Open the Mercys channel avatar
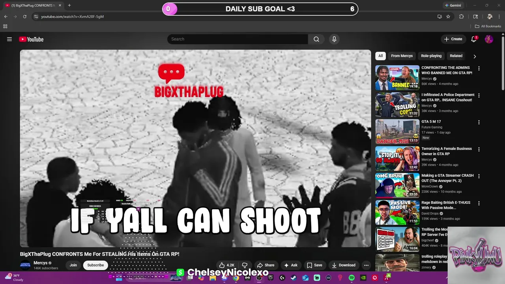 point(25,265)
